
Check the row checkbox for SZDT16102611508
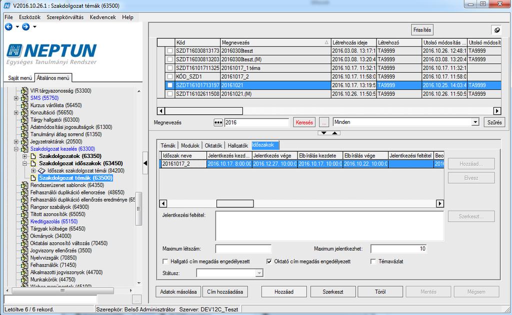170,93
